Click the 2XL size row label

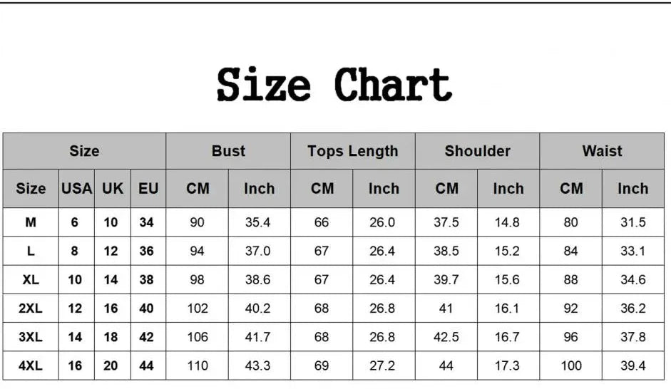point(31,308)
